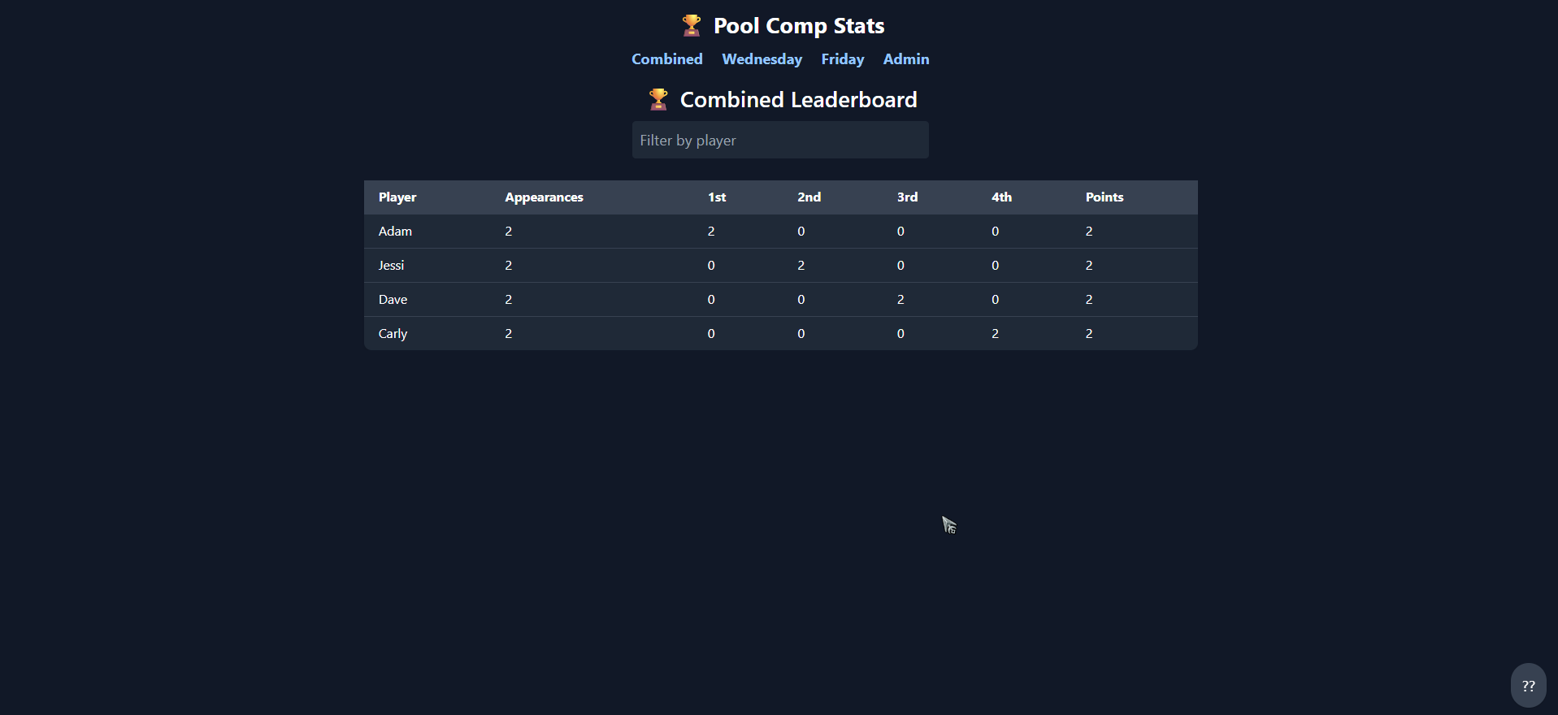The width and height of the screenshot is (1558, 715).
Task: Click the trophy icon beside Pool Comp Stats
Action: (x=692, y=26)
